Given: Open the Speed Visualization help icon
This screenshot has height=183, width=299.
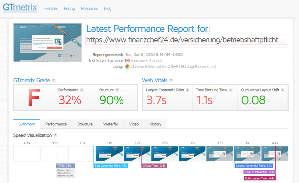Looking at the screenshot, I should [55, 135].
